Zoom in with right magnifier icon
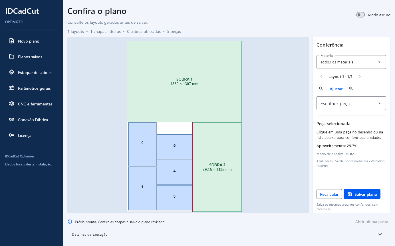 point(351,89)
